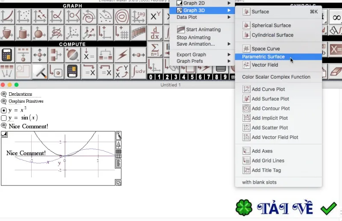Image resolution: width=342 pixels, height=221 pixels.
Task: Expand the Export Graph submenu
Action: [202, 55]
